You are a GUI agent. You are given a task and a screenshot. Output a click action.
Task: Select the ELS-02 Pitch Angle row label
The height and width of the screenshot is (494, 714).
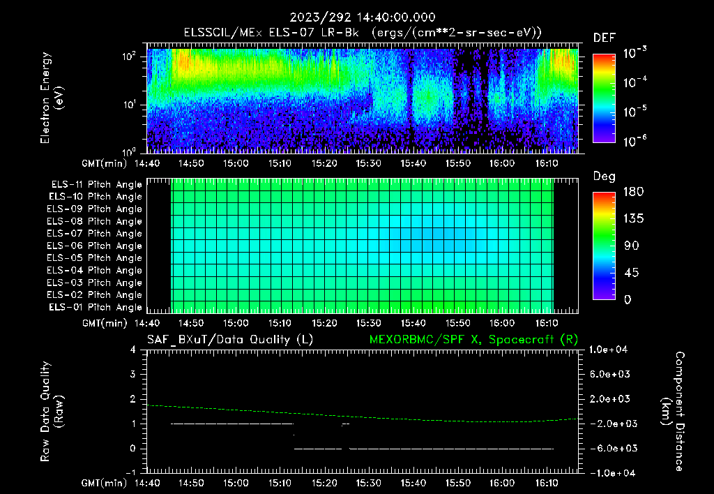coord(94,295)
